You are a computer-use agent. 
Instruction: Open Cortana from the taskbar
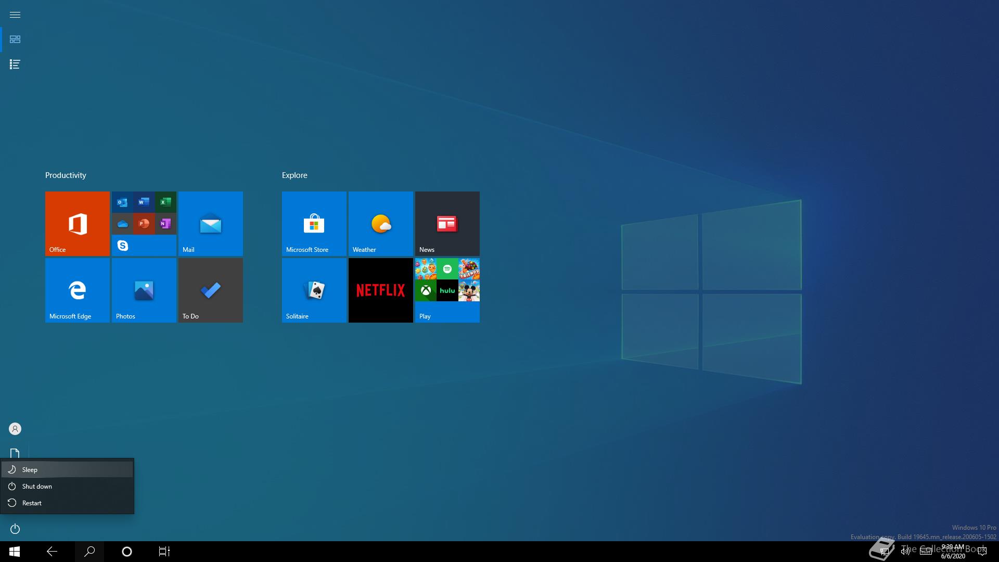(127, 552)
